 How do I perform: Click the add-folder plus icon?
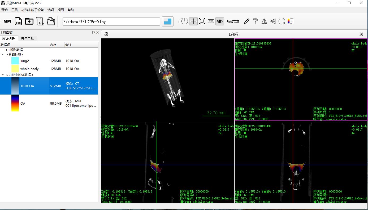[x=29, y=21]
